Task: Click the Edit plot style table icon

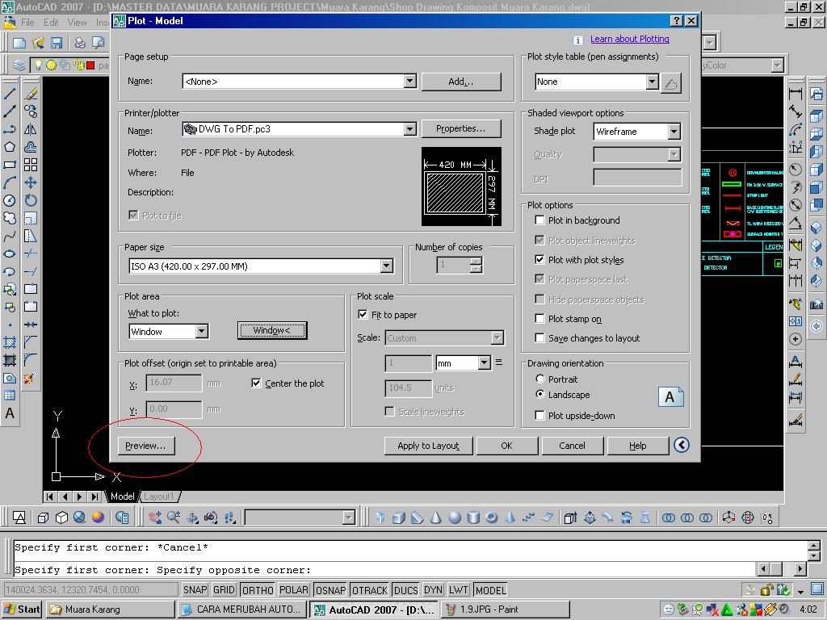Action: point(671,83)
